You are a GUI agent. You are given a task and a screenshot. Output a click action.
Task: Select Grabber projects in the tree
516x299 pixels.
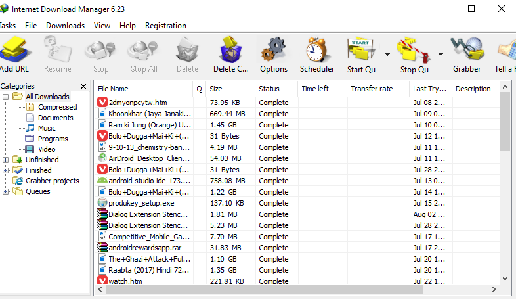pos(53,181)
